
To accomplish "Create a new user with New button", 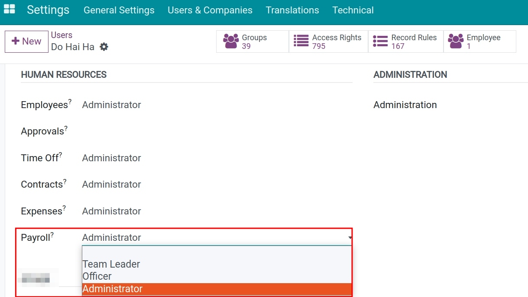I will (x=26, y=42).
